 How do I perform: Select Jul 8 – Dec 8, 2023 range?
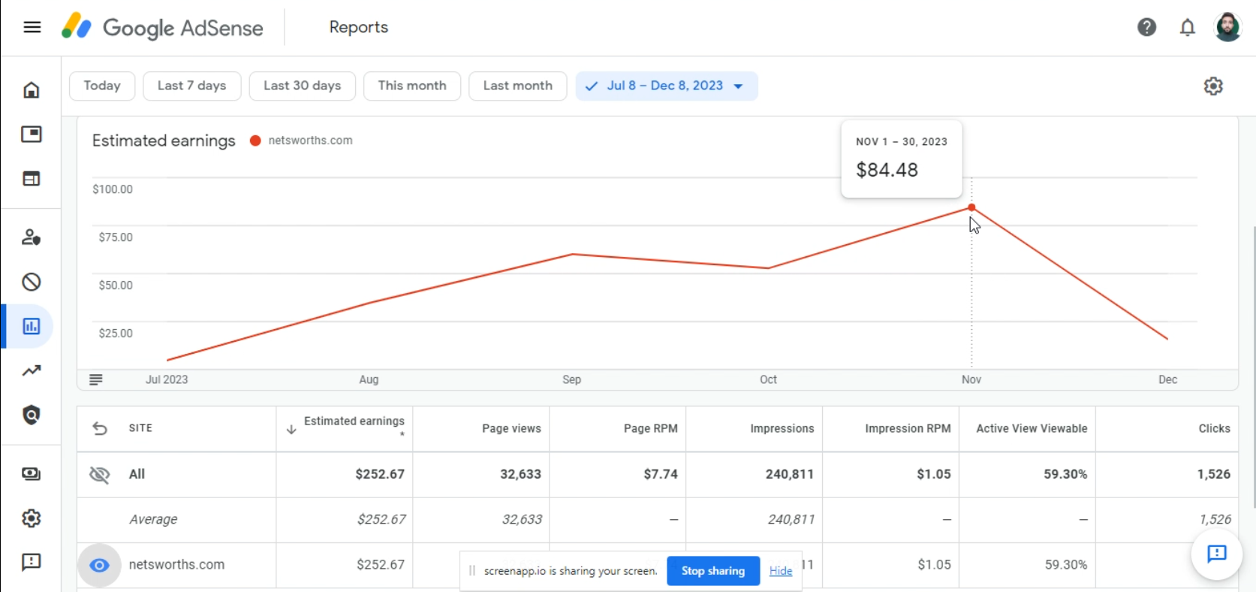click(667, 86)
